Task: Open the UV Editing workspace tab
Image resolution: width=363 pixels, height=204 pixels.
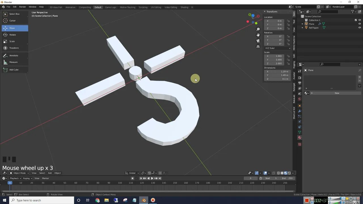Action: click(156, 7)
